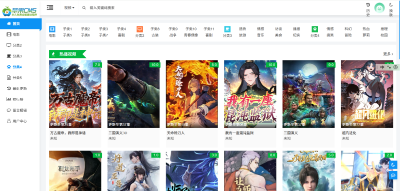Screen dimensions: 400x191
Task: Open the poster with 更新至第37集 rated 9.0
Action: click(308, 94)
